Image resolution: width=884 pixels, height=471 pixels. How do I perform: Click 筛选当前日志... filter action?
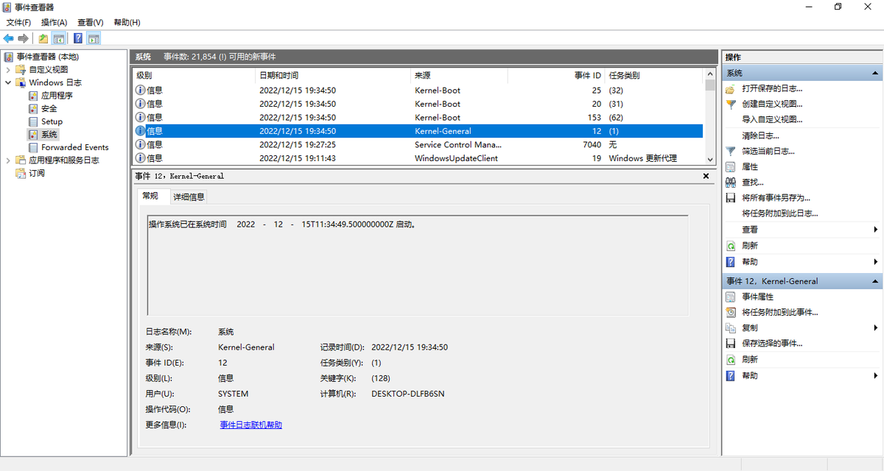[768, 151]
